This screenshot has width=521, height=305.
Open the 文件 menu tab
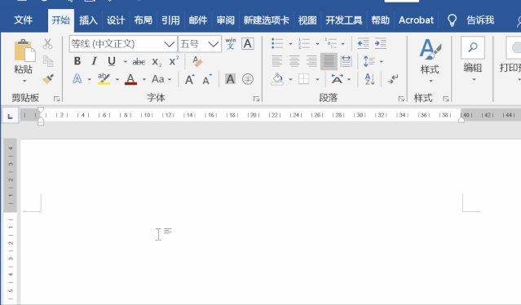click(24, 20)
